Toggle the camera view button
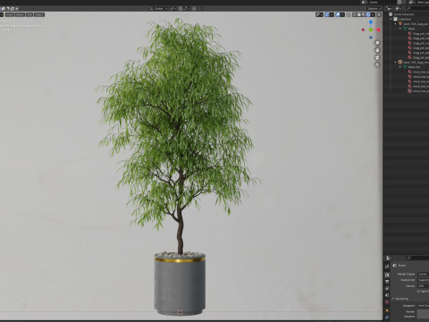 click(x=377, y=57)
